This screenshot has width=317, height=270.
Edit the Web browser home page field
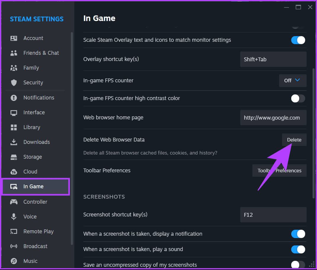coord(273,118)
